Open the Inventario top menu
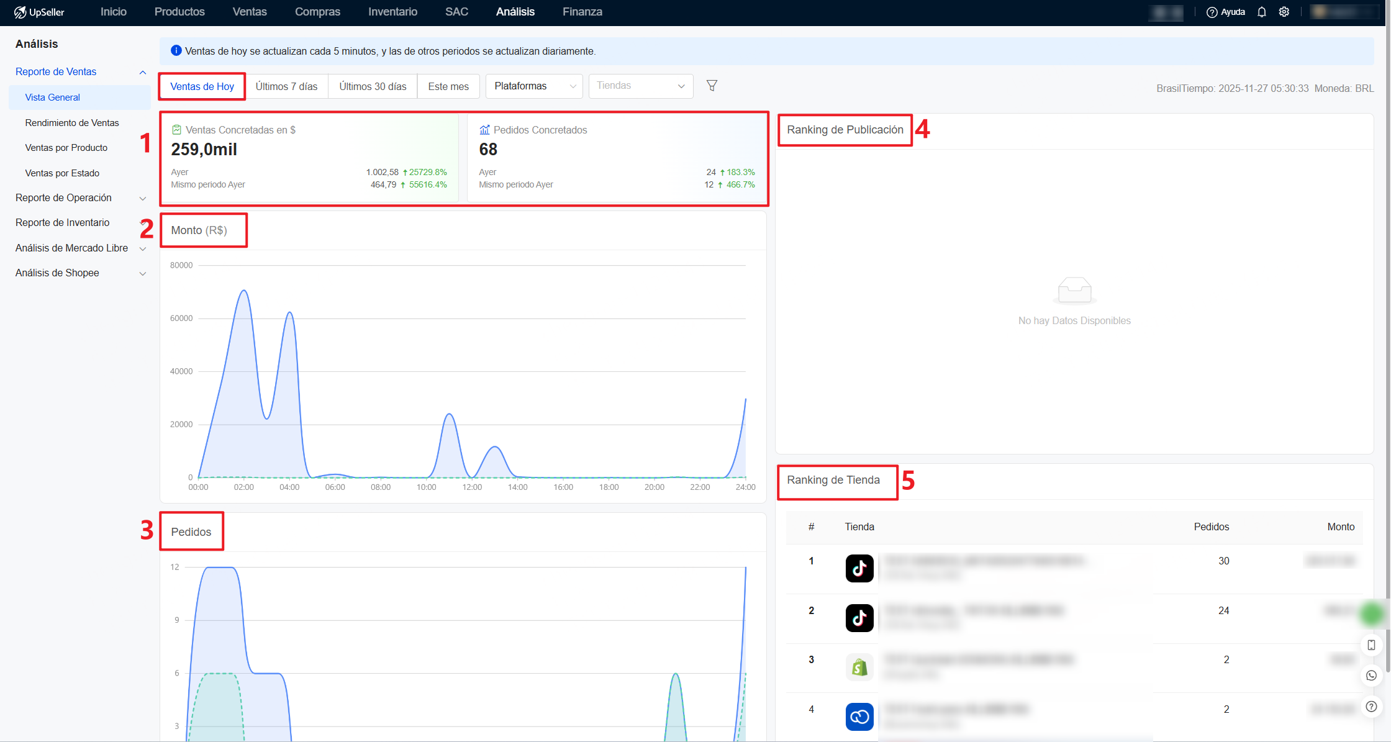 (x=392, y=12)
